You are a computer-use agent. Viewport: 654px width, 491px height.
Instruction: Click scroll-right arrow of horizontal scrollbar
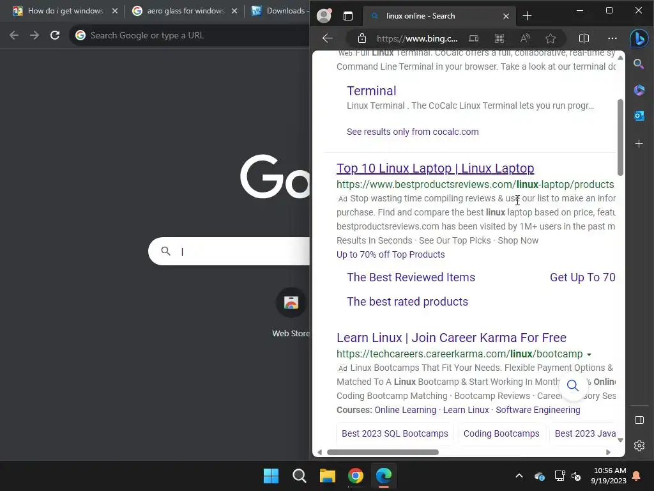click(608, 452)
